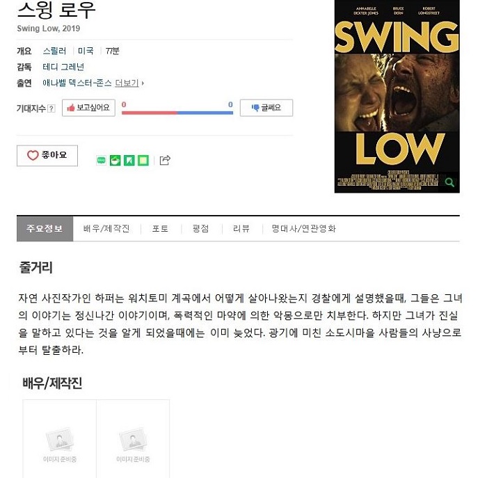Expand cast list with 더보기
This screenshot has height=478, width=487.
point(129,83)
